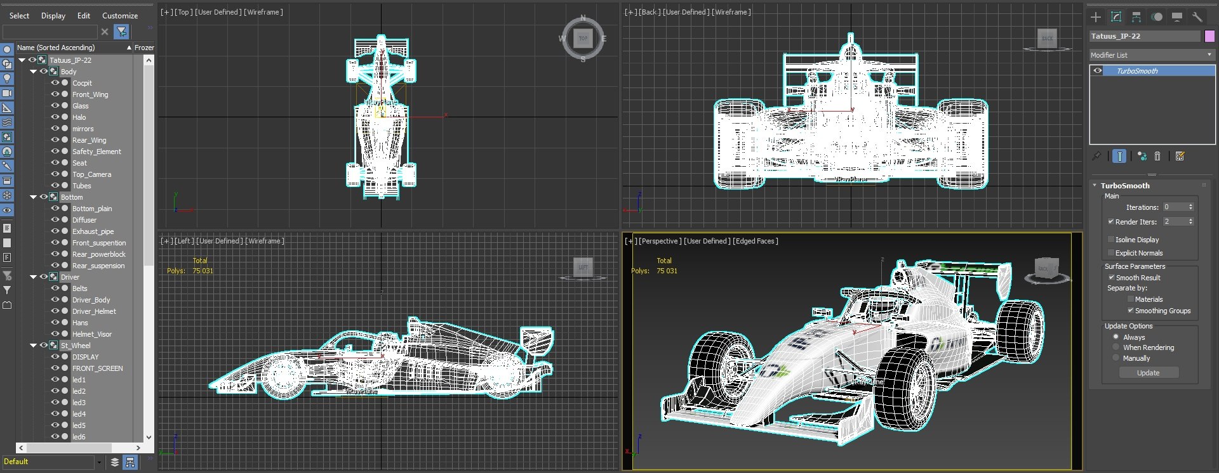
Task: Collapse the Body group in tree
Action: 33,72
